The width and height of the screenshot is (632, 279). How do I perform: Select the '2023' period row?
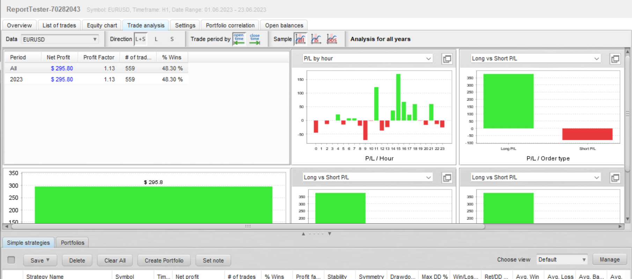pos(96,79)
